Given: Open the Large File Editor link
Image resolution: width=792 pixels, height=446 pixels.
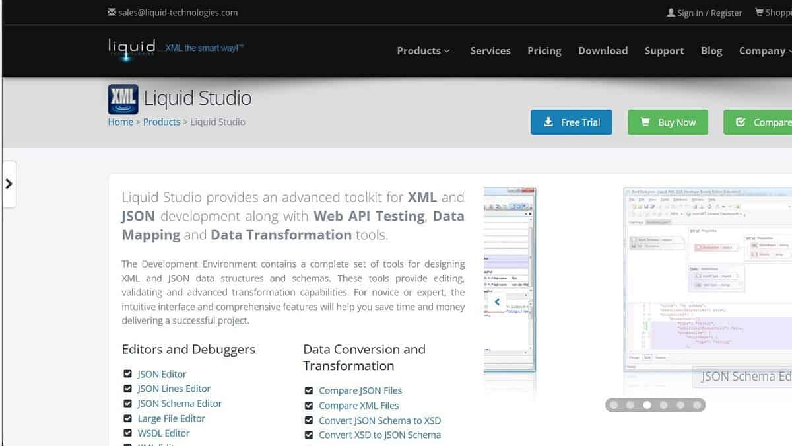Looking at the screenshot, I should tap(172, 418).
